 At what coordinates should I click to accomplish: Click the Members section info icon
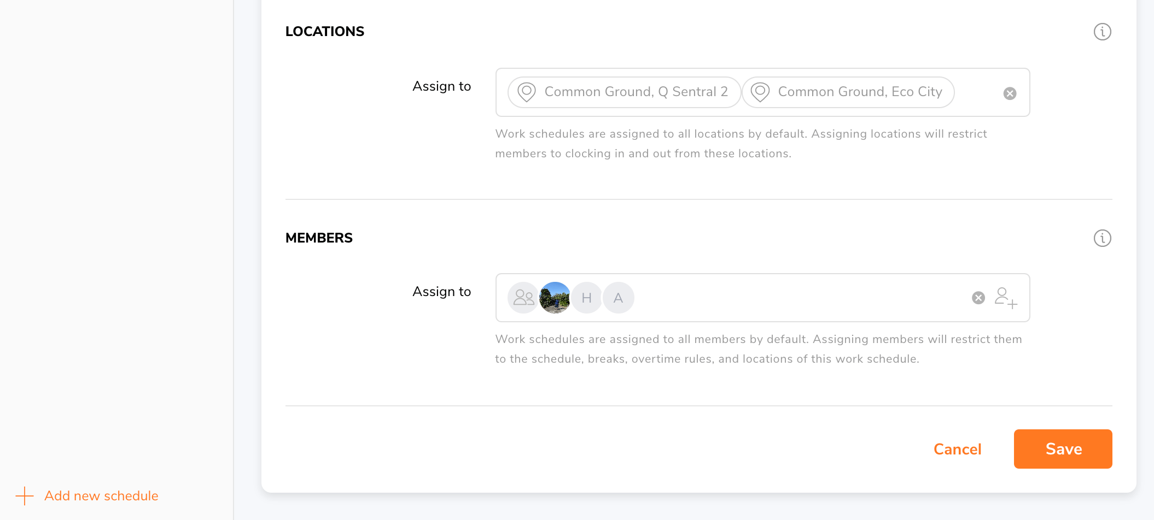click(x=1102, y=238)
